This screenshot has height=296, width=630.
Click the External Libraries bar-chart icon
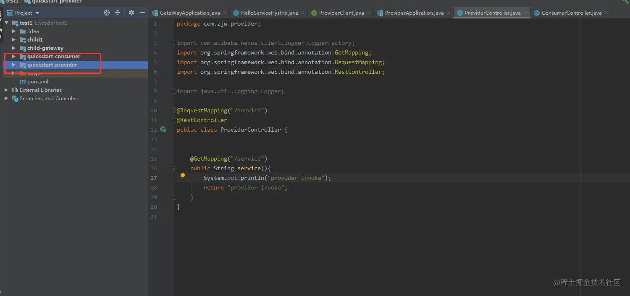(15, 90)
